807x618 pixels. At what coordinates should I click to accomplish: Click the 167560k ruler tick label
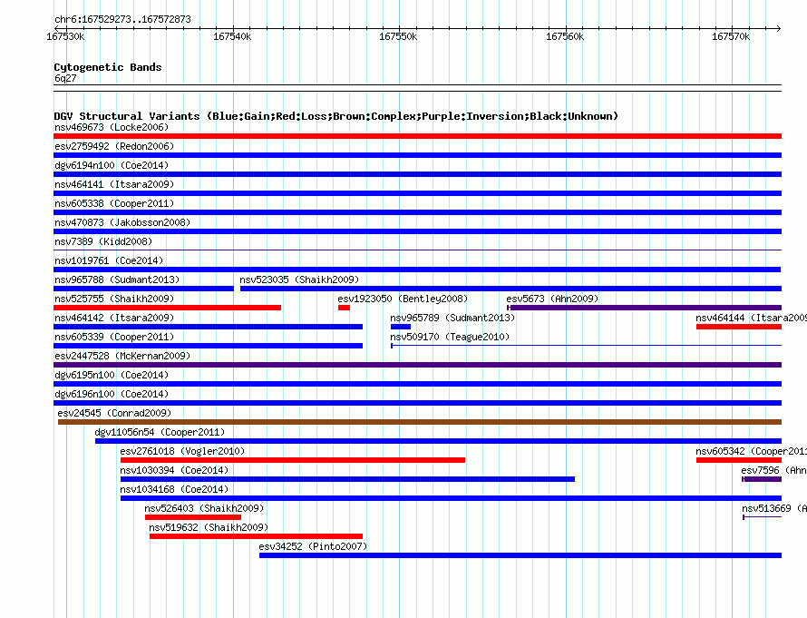point(565,36)
